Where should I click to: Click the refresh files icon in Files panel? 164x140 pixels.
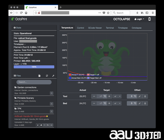pos(47,76)
